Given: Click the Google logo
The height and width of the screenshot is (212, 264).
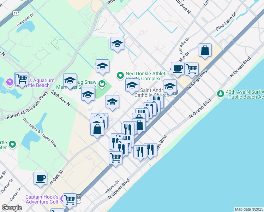Looking at the screenshot, I should tap(12, 208).
